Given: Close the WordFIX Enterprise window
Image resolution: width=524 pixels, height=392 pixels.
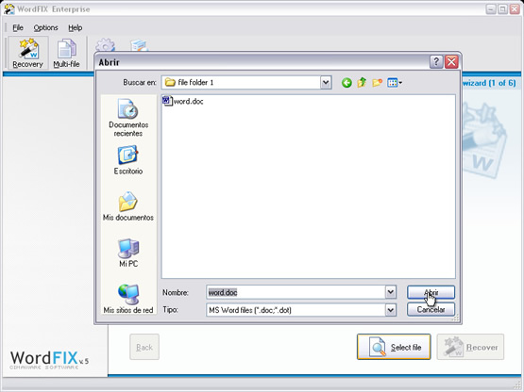Looking at the screenshot, I should (515, 9).
